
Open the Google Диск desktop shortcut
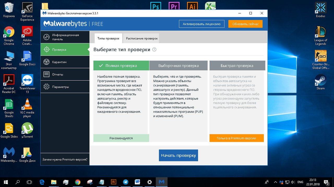(x=27, y=155)
